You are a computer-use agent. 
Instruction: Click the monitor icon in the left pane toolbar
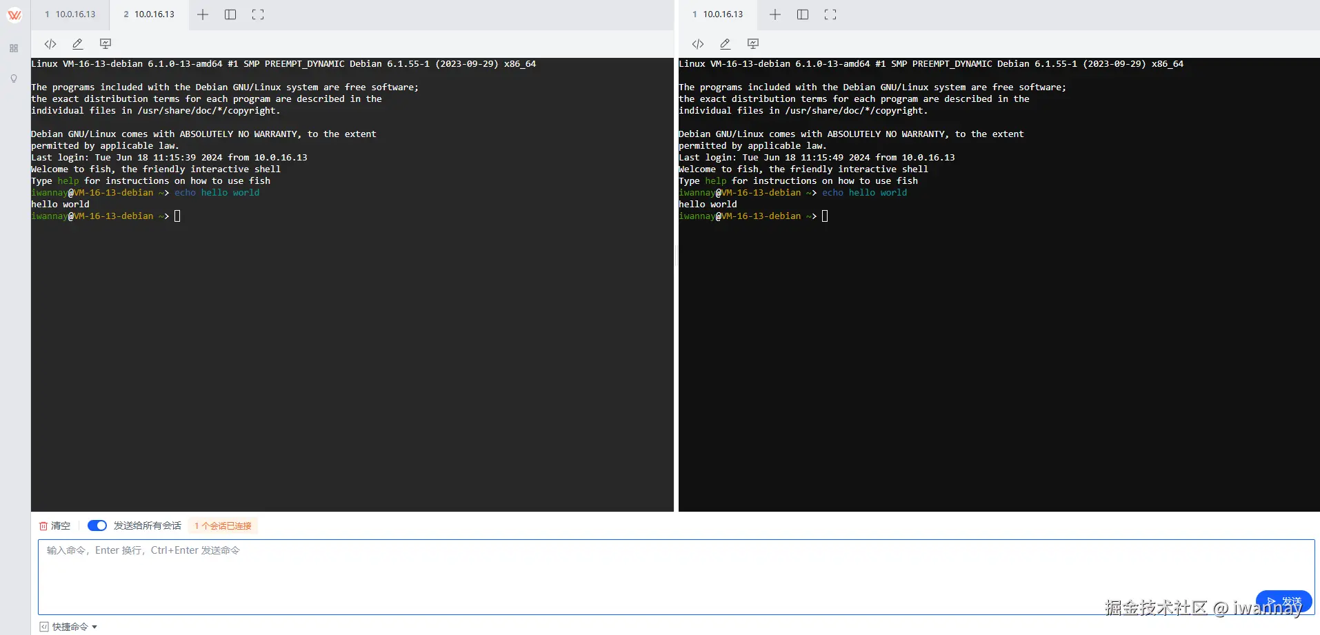(105, 43)
